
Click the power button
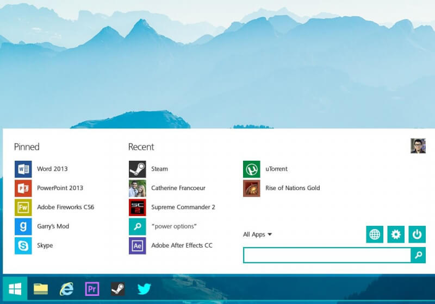417,234
